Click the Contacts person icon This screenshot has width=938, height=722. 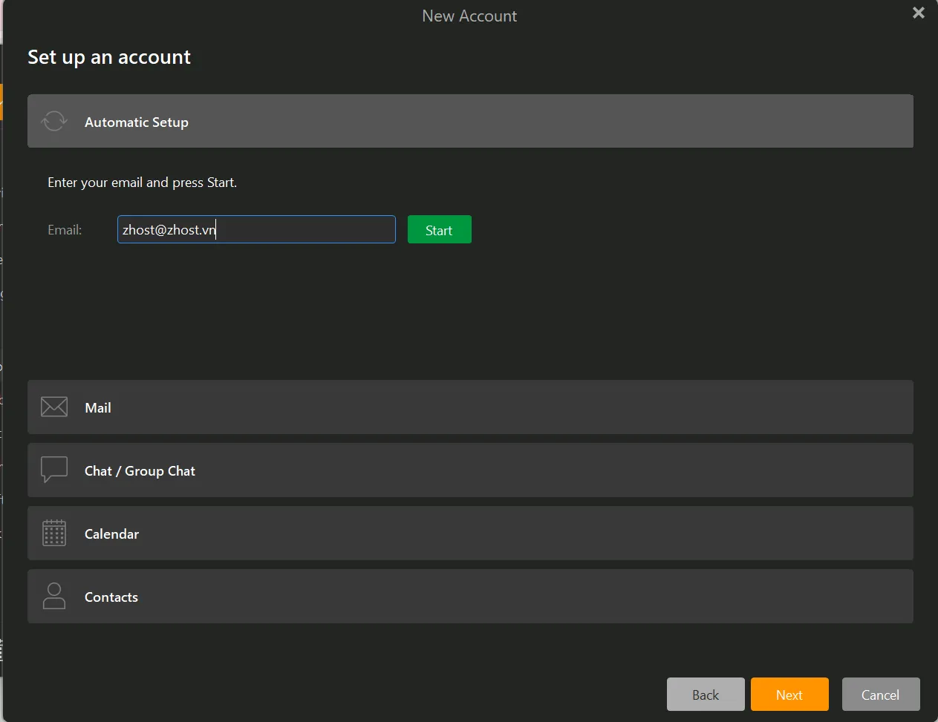click(x=54, y=596)
